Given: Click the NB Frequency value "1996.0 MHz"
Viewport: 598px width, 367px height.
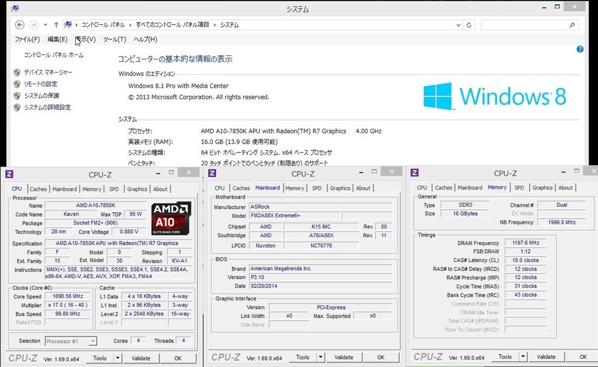Looking at the screenshot, I should (x=561, y=222).
